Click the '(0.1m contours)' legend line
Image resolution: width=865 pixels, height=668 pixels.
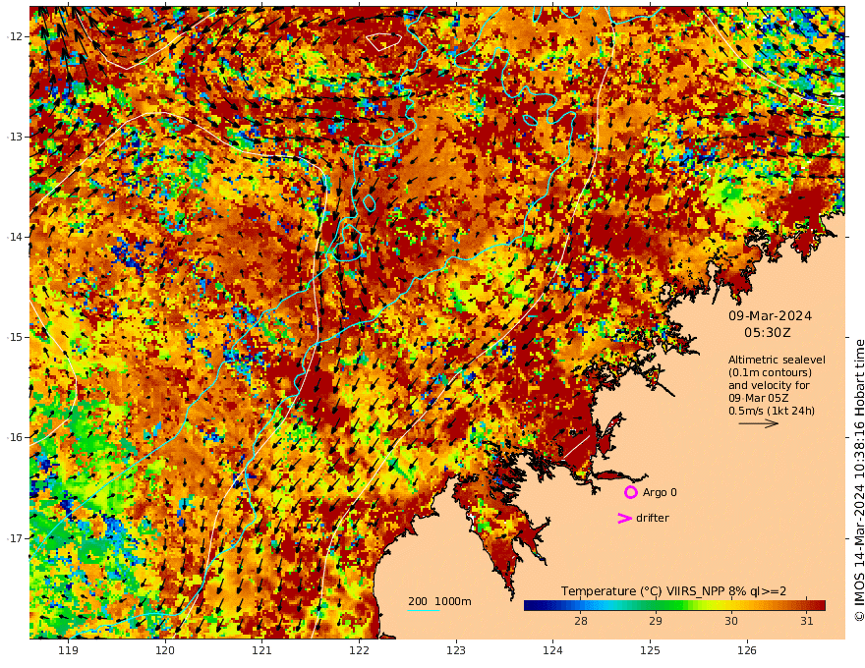click(x=770, y=372)
